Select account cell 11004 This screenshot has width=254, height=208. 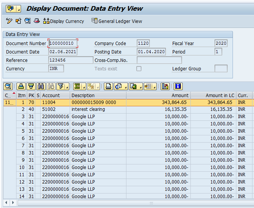55,102
